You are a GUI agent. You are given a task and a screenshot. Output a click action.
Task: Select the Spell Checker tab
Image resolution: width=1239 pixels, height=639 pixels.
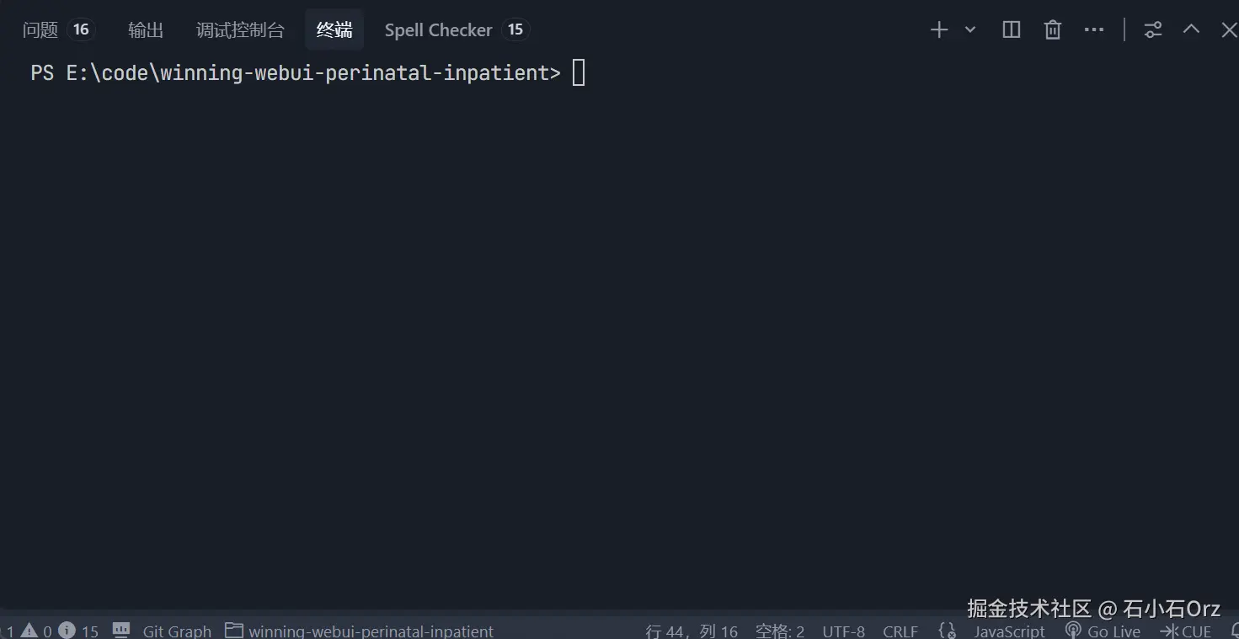[438, 30]
